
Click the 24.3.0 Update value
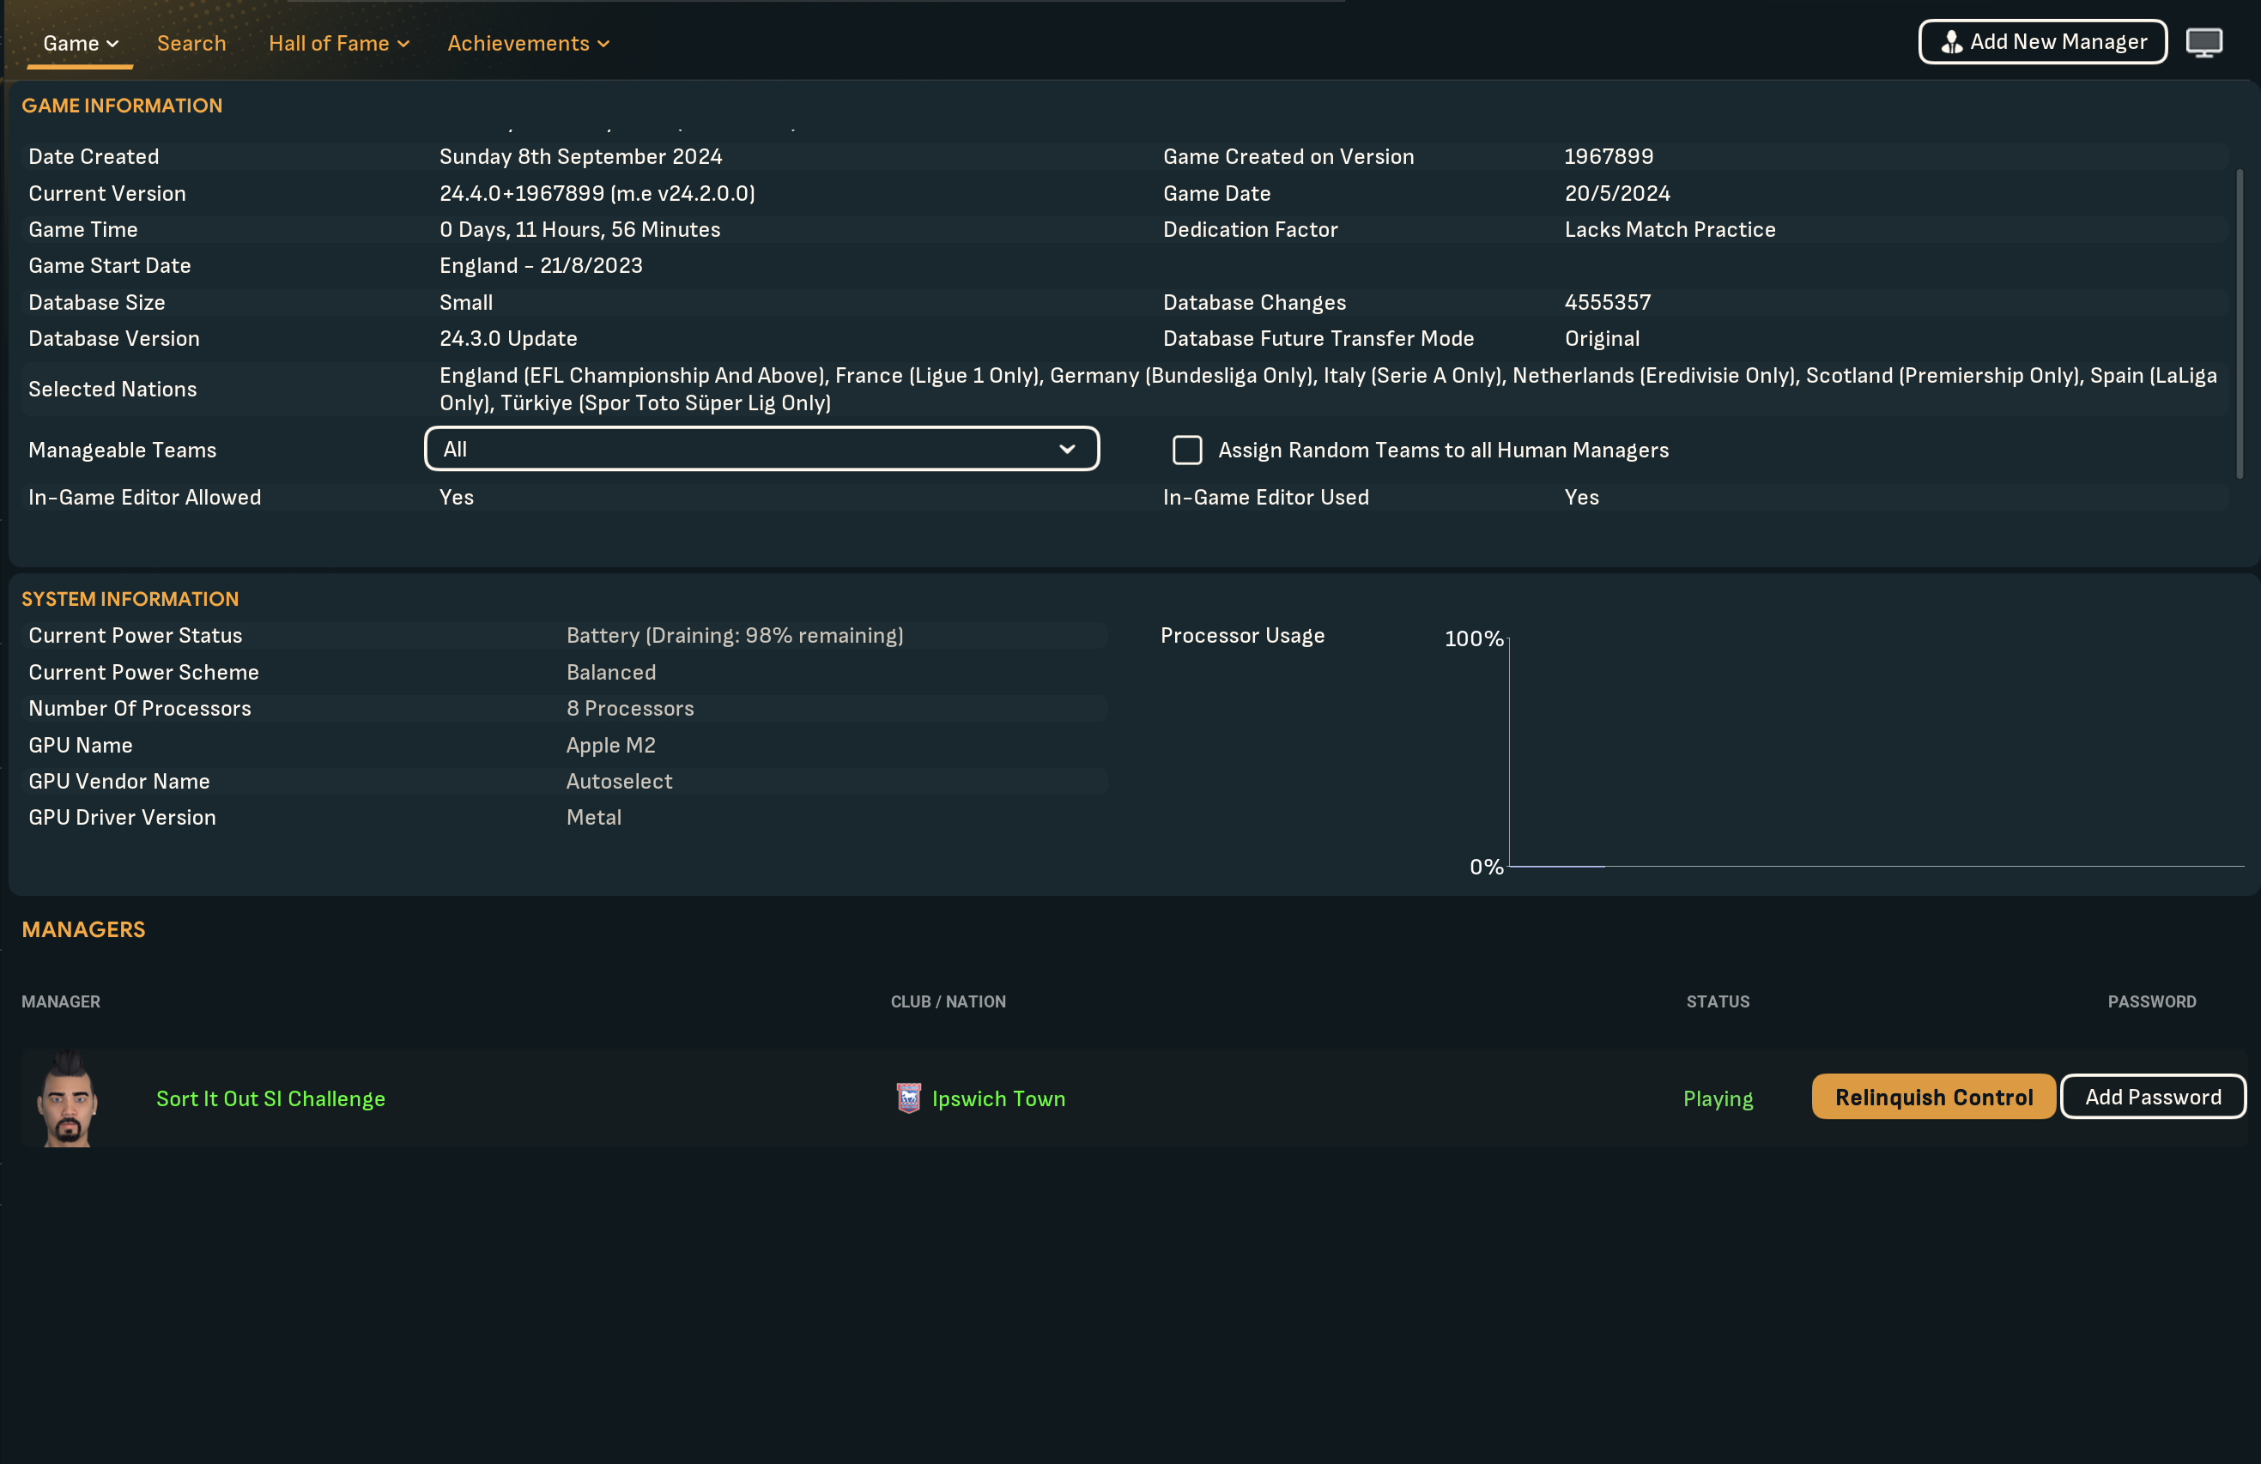[508, 338]
